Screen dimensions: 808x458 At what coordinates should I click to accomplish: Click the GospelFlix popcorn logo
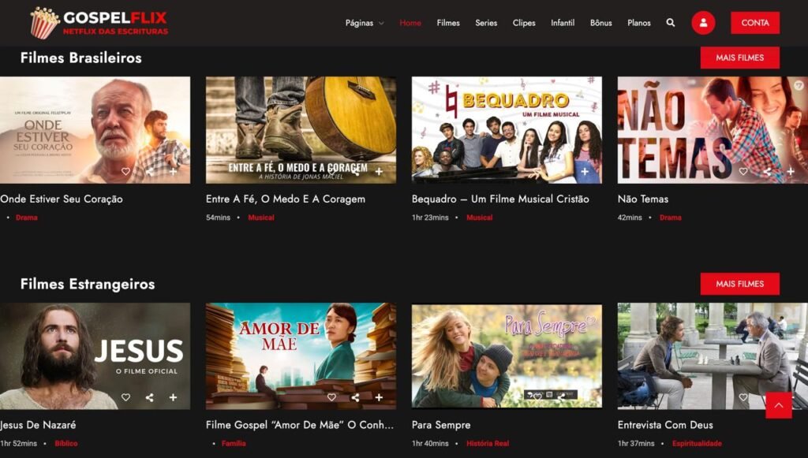tap(44, 23)
